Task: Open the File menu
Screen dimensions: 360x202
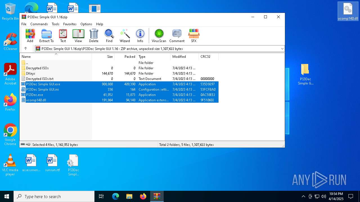Action: [x=24, y=24]
